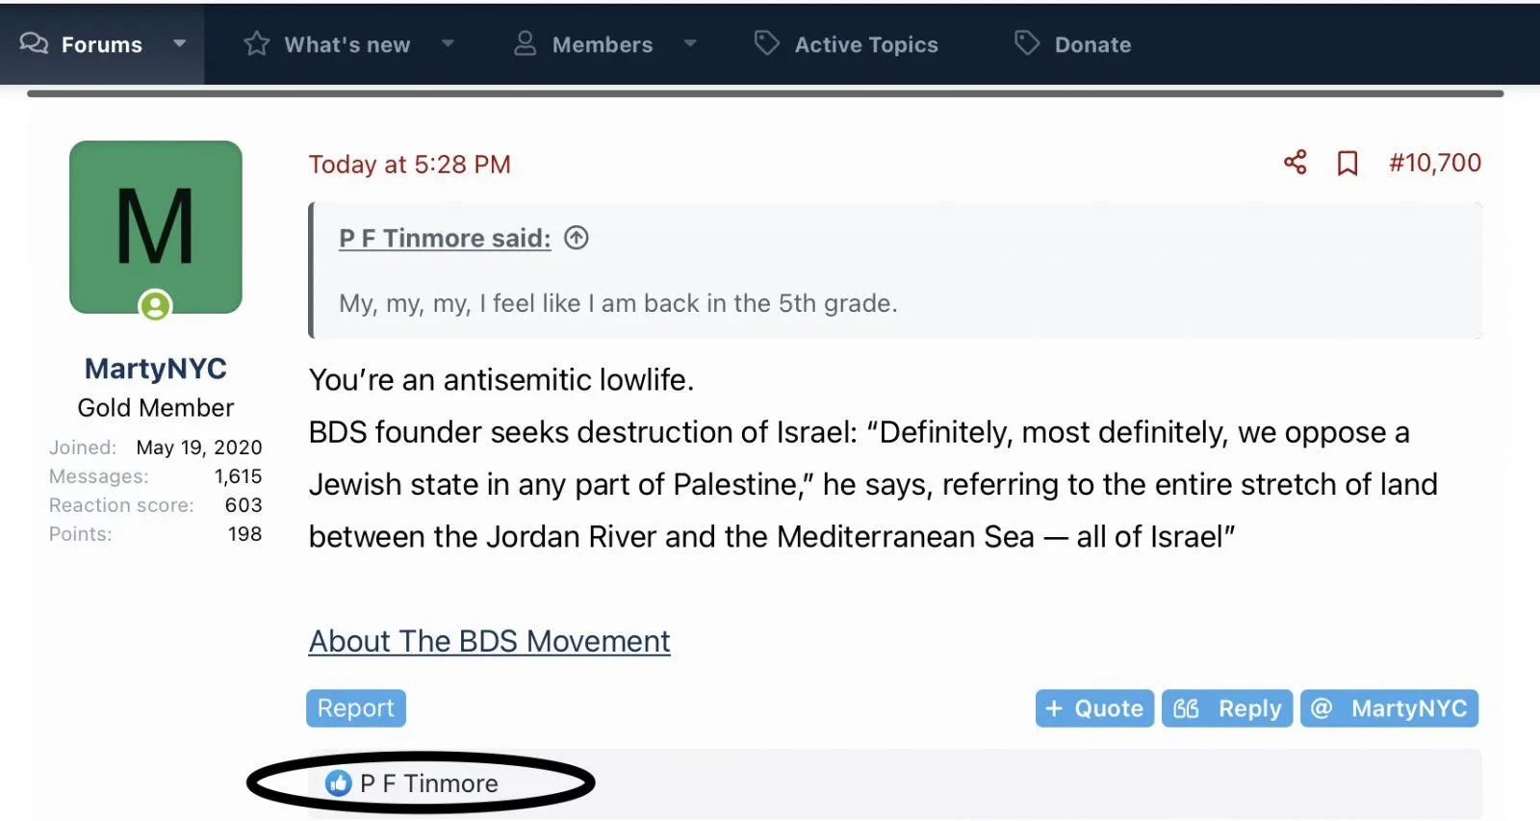Open the About The BDS Movement link
This screenshot has height=821, width=1540.
[x=489, y=641]
